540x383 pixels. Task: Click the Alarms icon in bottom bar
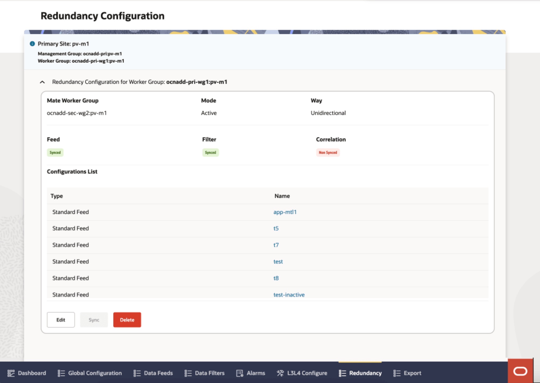(x=240, y=373)
